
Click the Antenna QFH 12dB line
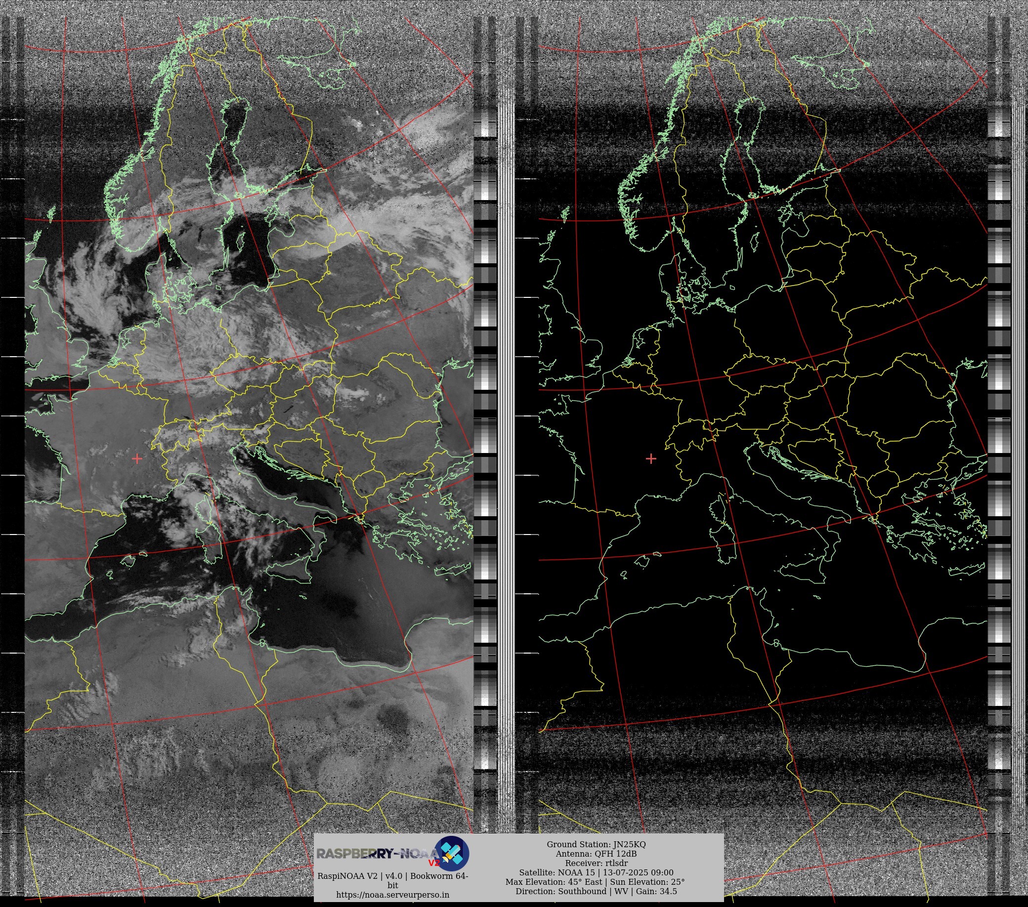tap(596, 854)
